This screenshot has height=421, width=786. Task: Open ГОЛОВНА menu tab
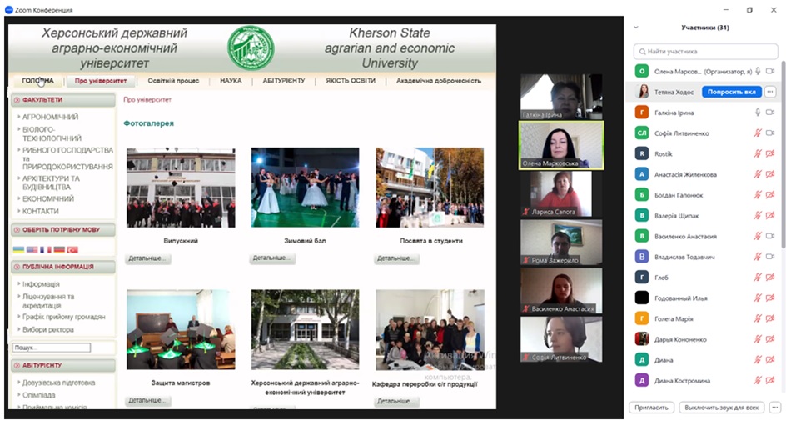pos(37,80)
